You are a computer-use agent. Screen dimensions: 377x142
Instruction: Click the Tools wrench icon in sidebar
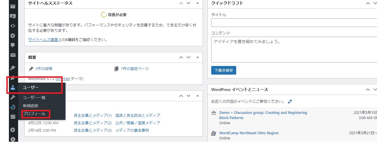(x=13, y=98)
